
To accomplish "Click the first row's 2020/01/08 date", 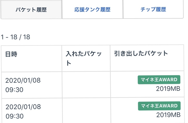I will [x=23, y=80].
